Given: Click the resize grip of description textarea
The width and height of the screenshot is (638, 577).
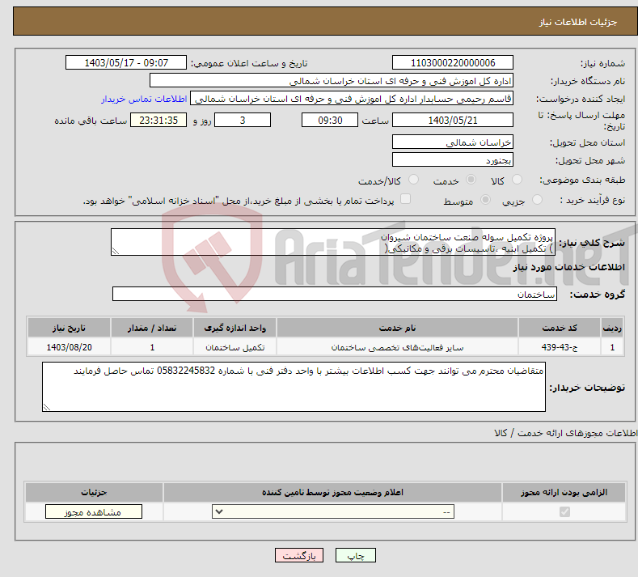Looking at the screenshot, I should (x=115, y=251).
